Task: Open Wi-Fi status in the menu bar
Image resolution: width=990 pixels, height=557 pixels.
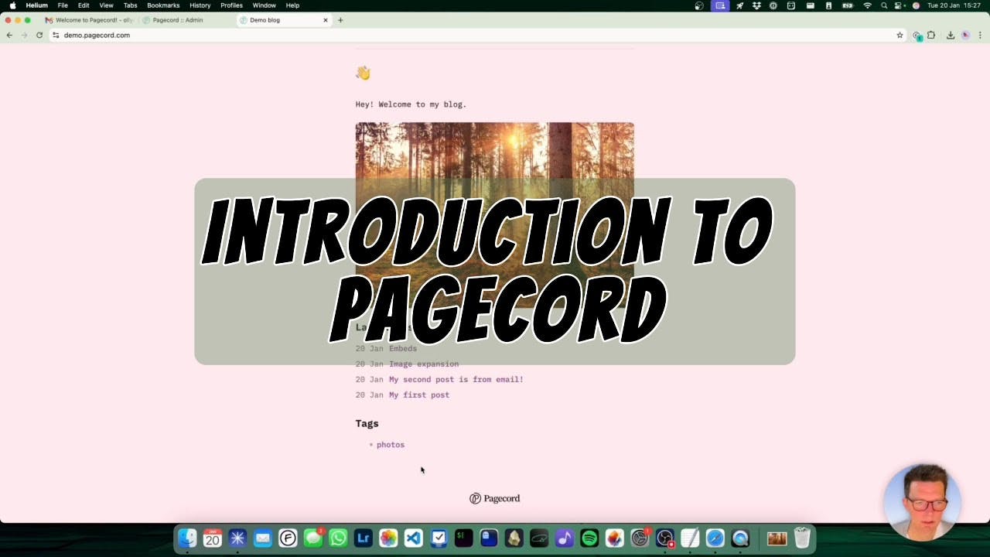Action: click(867, 5)
